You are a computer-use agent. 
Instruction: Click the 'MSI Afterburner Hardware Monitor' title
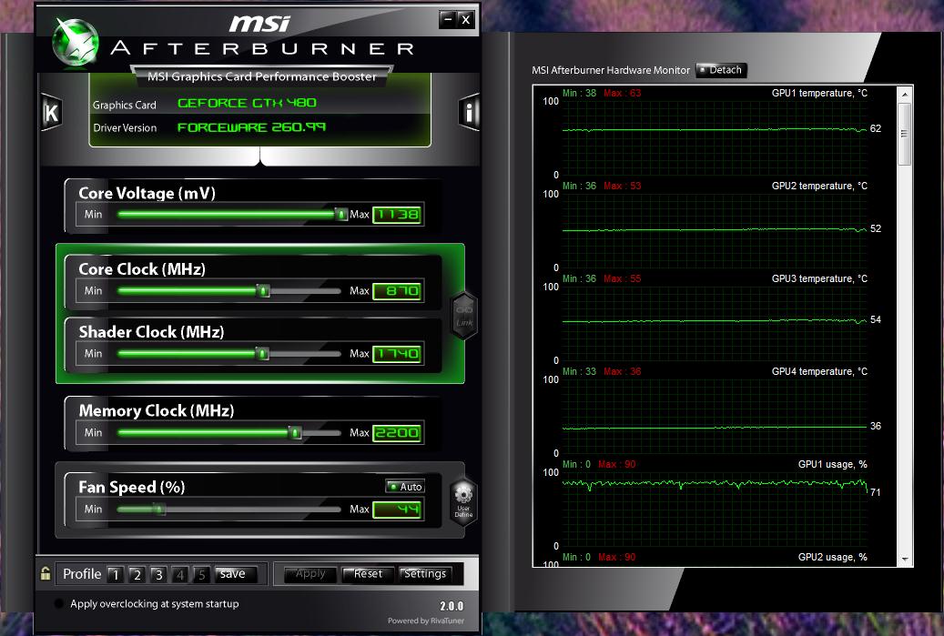click(611, 70)
